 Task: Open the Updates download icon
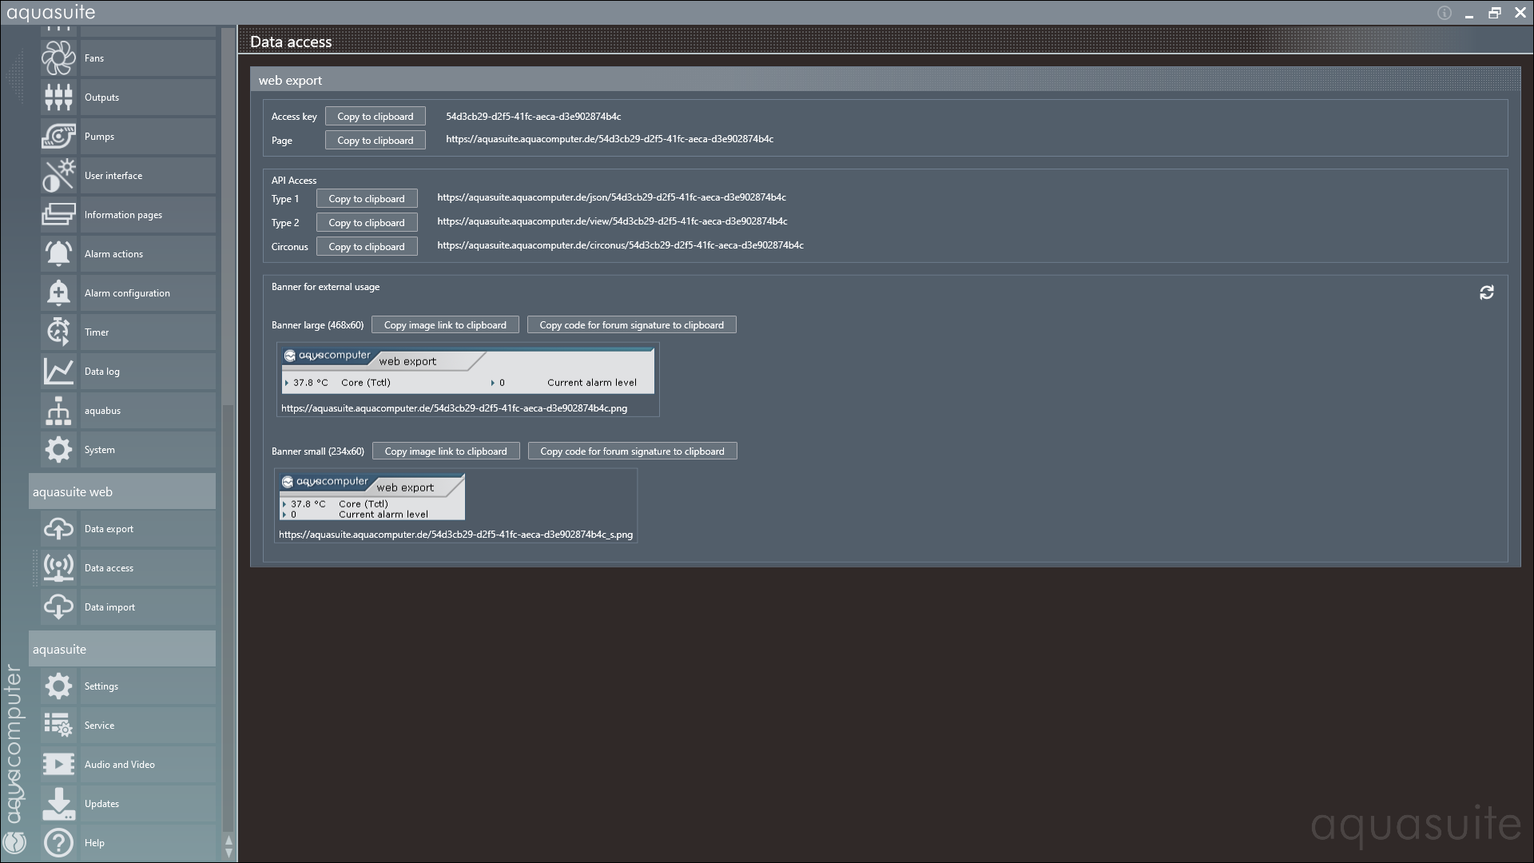tap(58, 804)
